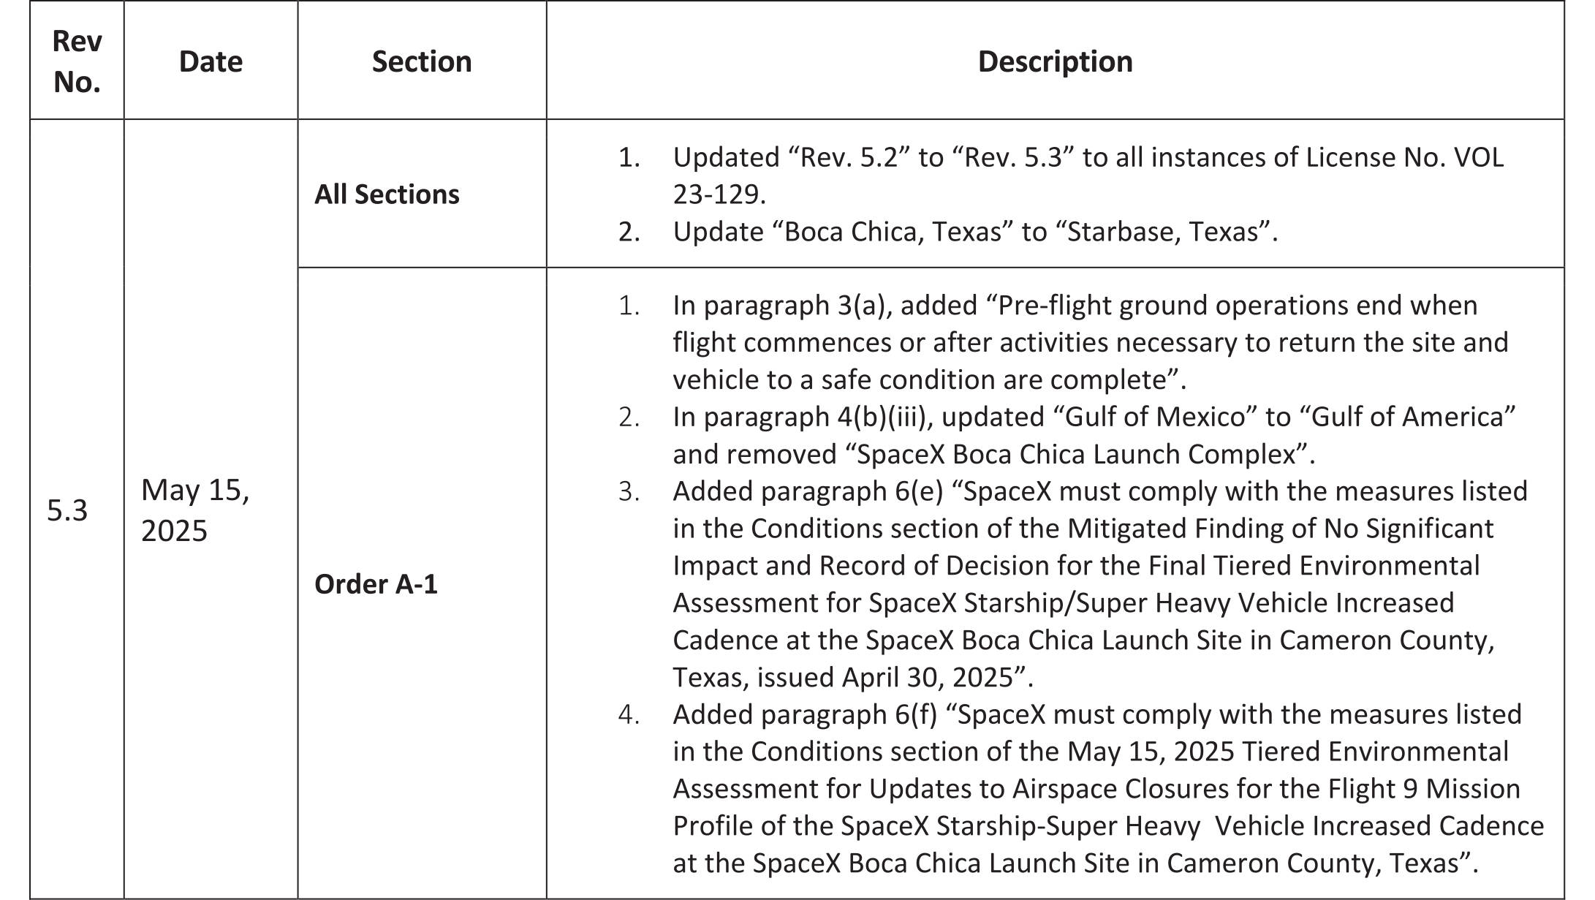Click "Mitigated Finding of No Significant" text
Screen dimensions: 1595x900
tap(1280, 529)
